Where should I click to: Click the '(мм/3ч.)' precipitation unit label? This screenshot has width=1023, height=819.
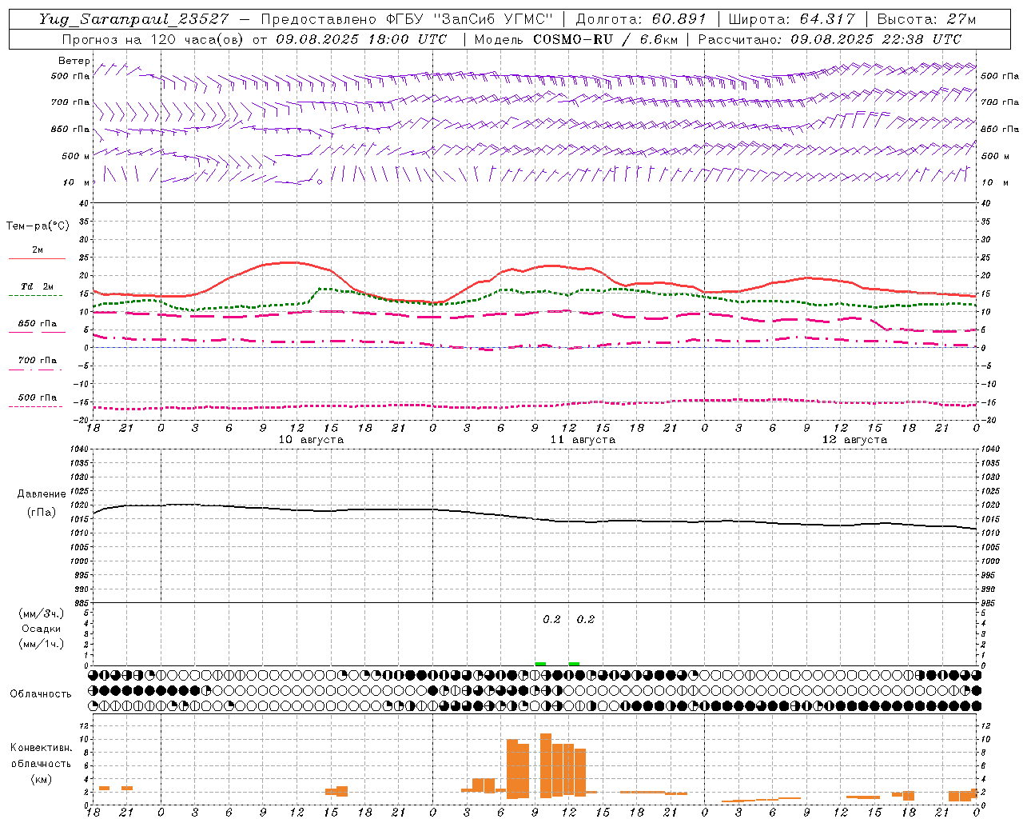41,613
